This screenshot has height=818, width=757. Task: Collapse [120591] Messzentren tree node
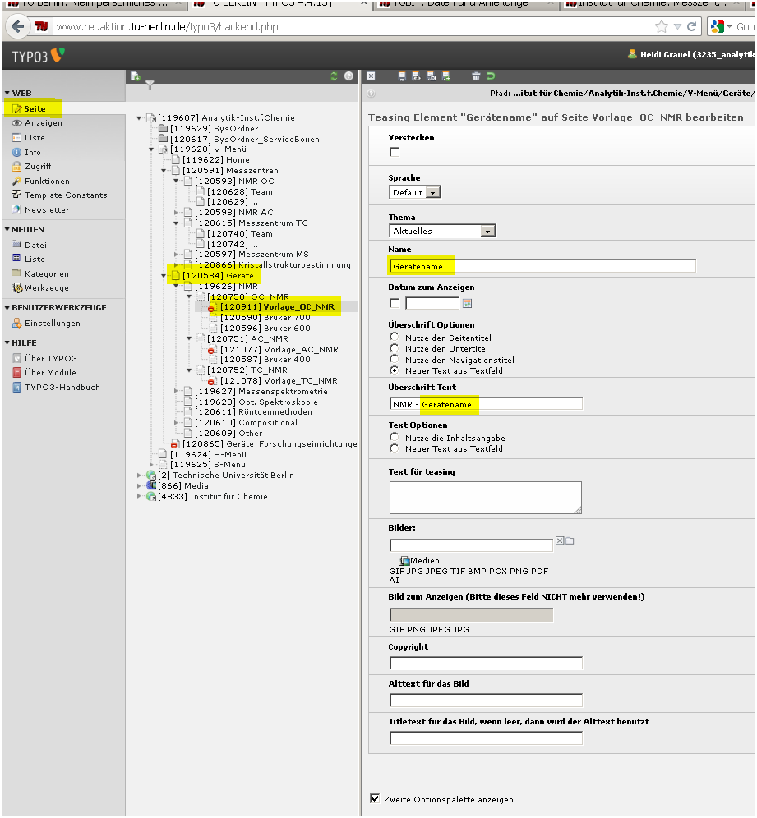coord(164,171)
